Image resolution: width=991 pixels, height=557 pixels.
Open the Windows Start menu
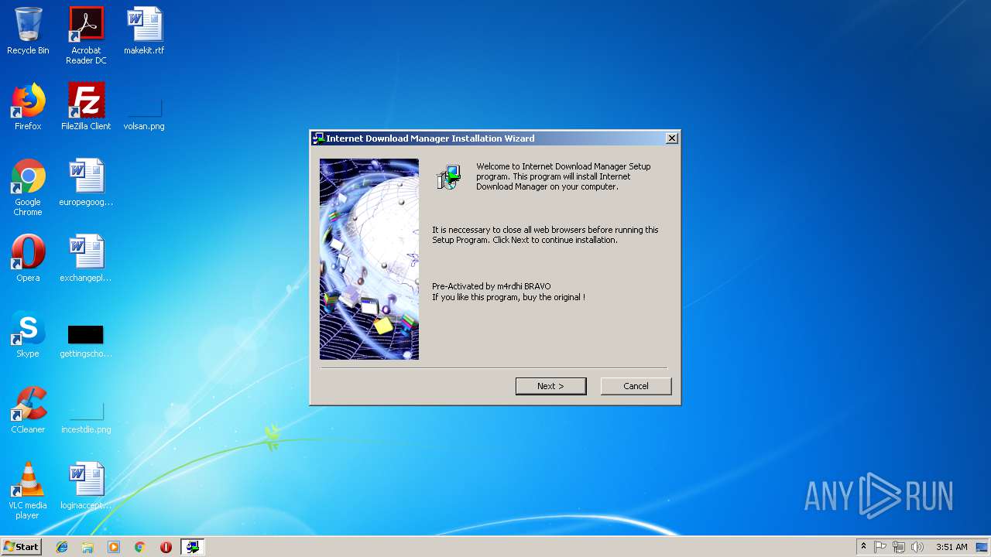click(21, 547)
